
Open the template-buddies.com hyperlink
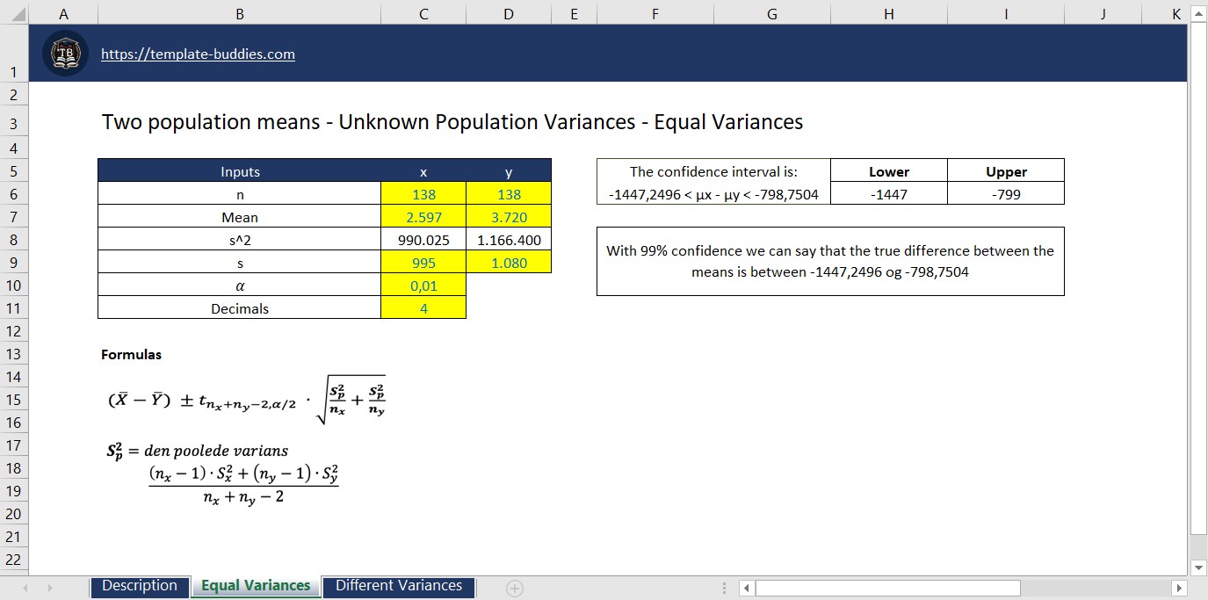pyautogui.click(x=197, y=54)
